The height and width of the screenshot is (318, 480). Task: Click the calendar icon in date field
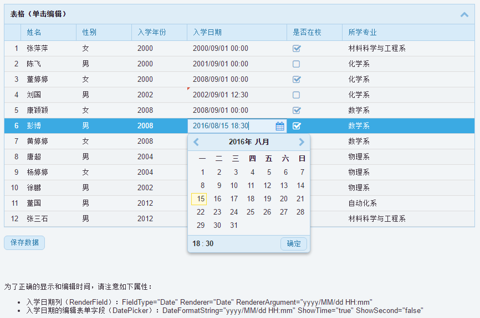(280, 126)
